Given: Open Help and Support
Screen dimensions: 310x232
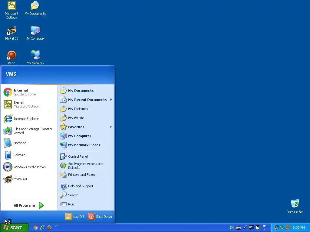Looking at the screenshot, I should pos(86,186).
